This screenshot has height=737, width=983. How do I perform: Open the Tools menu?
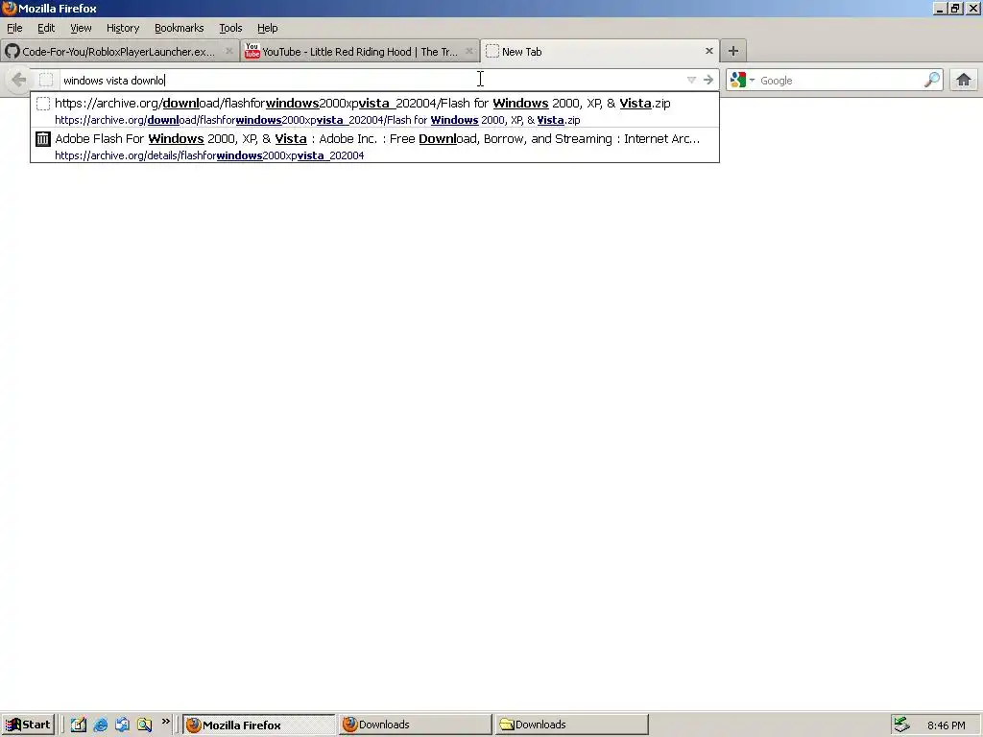pyautogui.click(x=230, y=28)
